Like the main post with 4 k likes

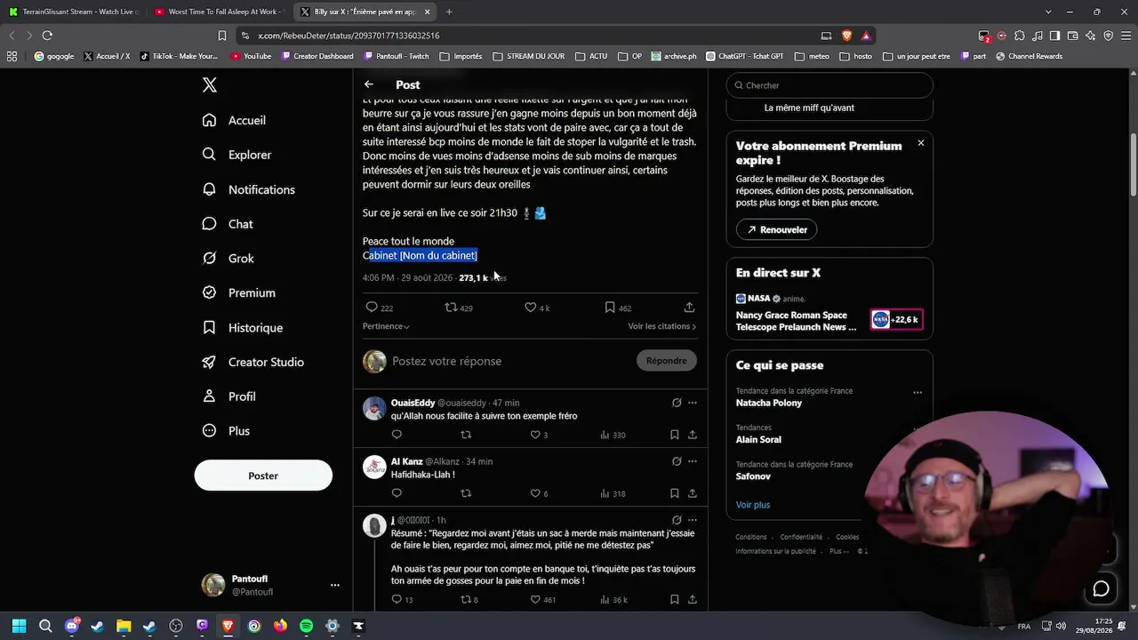coord(530,308)
